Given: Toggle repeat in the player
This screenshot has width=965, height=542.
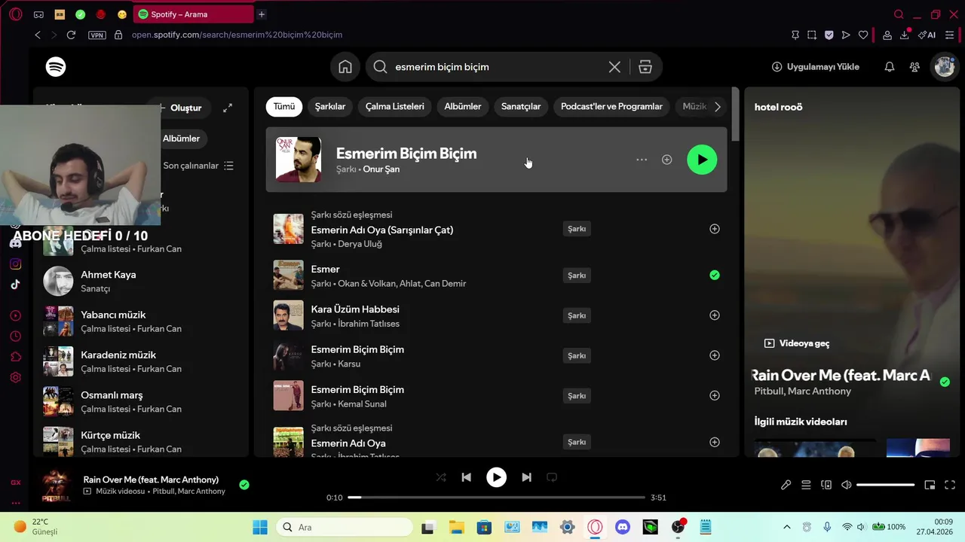Looking at the screenshot, I should click(552, 477).
